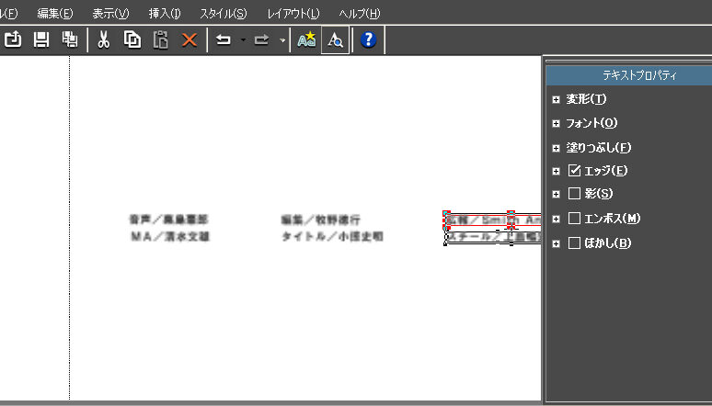Open the redo history dropdown arrow
This screenshot has height=406, width=712.
click(x=281, y=40)
